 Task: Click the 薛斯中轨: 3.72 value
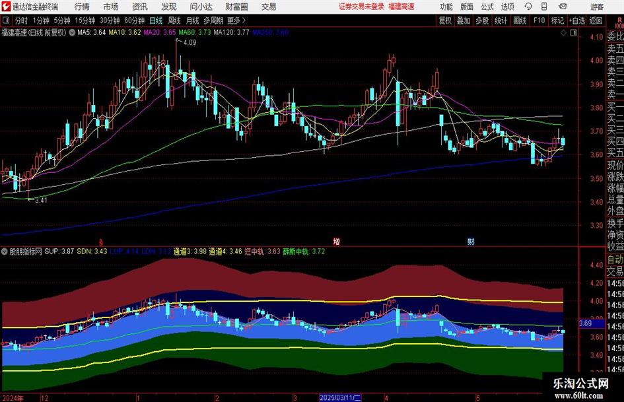click(304, 251)
